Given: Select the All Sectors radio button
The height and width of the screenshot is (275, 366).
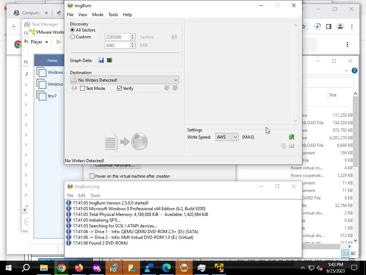Looking at the screenshot, I should pos(72,30).
